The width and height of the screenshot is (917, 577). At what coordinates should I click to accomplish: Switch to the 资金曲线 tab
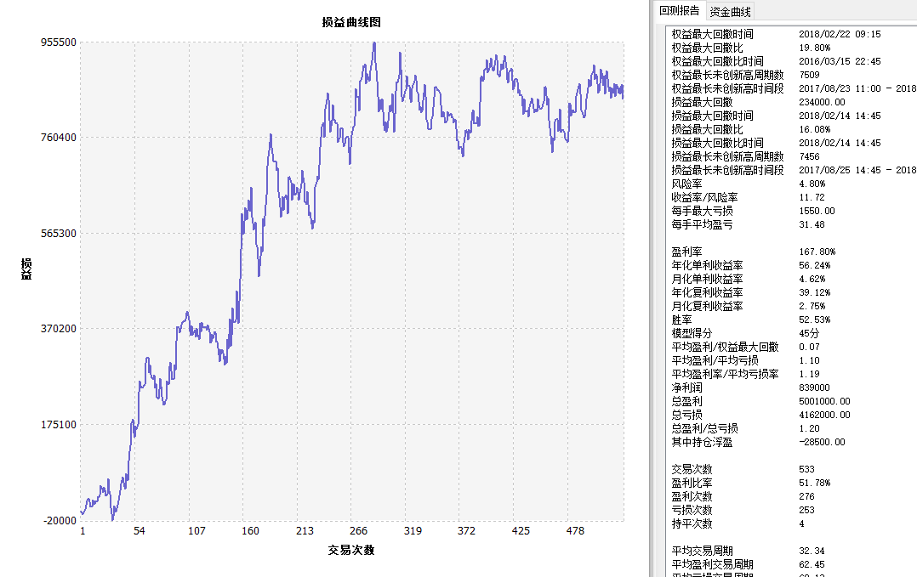(x=730, y=11)
